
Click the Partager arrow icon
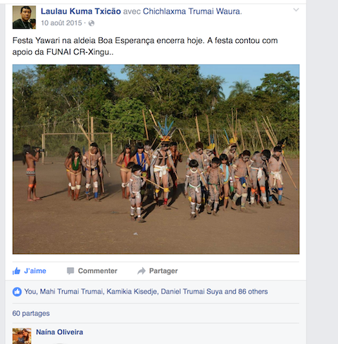pyautogui.click(x=142, y=271)
